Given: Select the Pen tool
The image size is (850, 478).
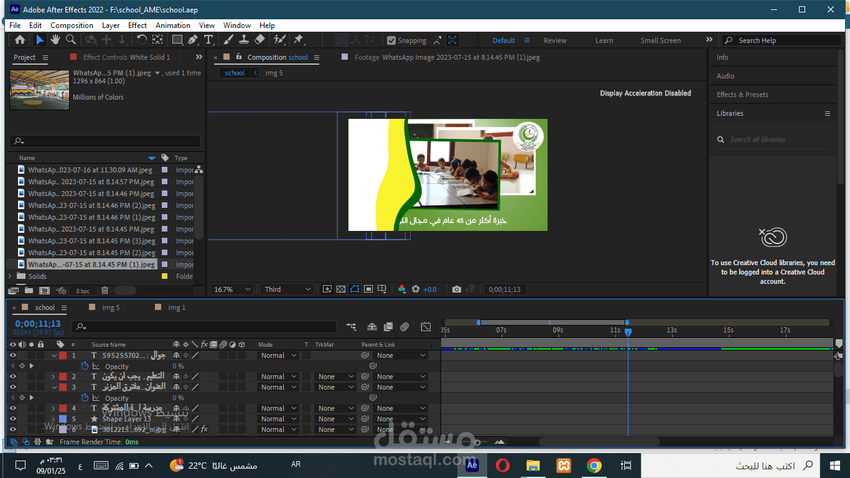Looking at the screenshot, I should (193, 40).
